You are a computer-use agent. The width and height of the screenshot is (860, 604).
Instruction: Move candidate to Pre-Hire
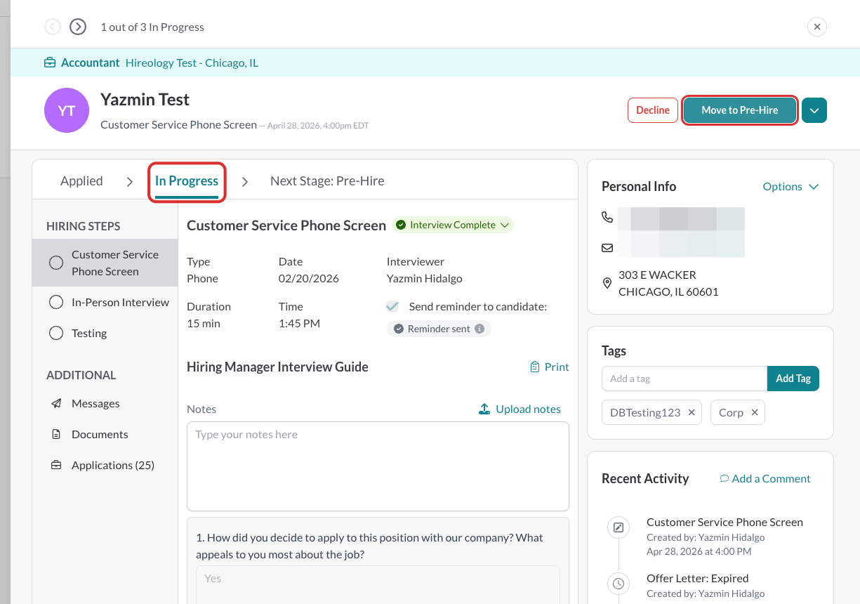coord(740,110)
